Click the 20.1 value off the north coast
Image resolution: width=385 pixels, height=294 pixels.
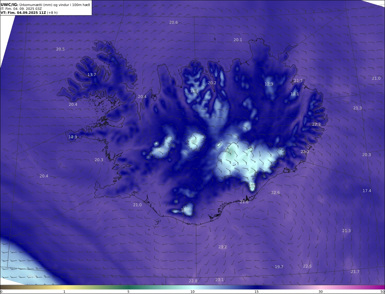coord(238,40)
